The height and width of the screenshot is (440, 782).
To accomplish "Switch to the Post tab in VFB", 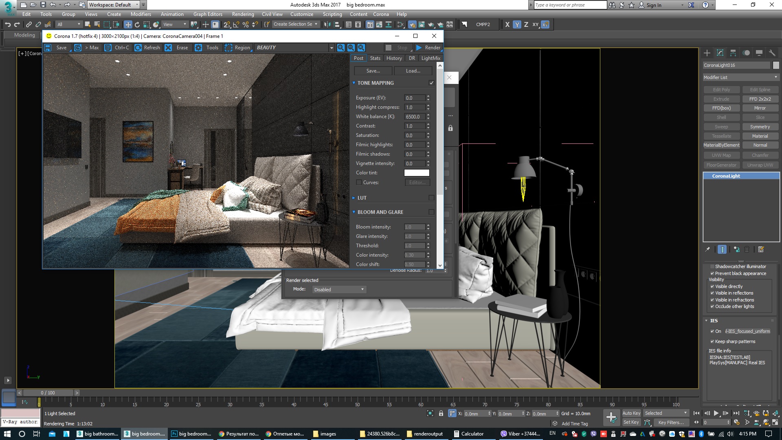I will [x=359, y=58].
